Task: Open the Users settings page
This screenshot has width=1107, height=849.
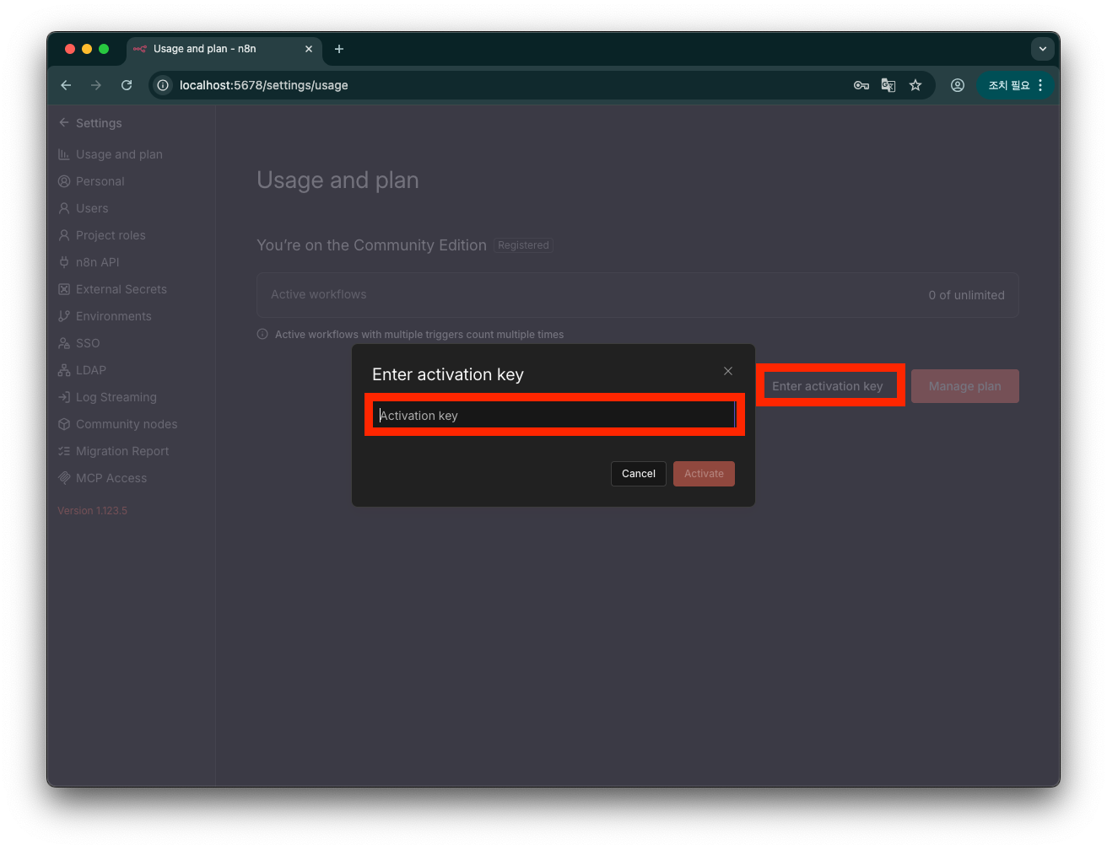Action: [x=92, y=208]
